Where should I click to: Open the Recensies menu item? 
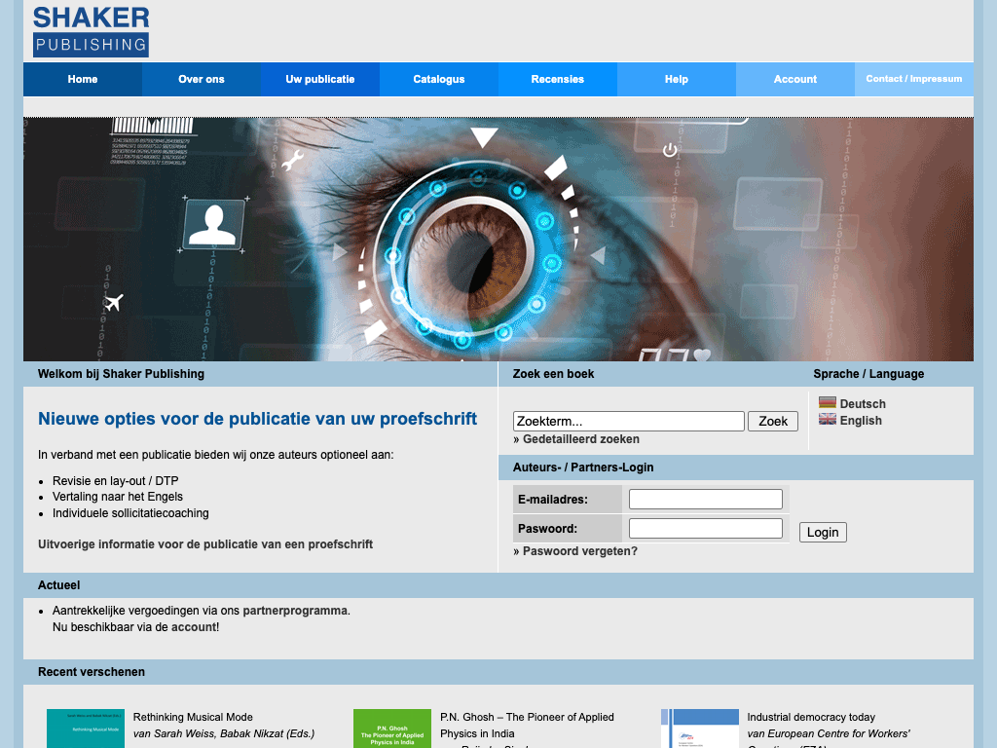click(558, 80)
